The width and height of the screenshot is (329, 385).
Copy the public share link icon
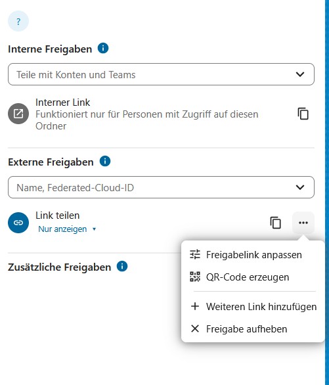pyautogui.click(x=276, y=223)
